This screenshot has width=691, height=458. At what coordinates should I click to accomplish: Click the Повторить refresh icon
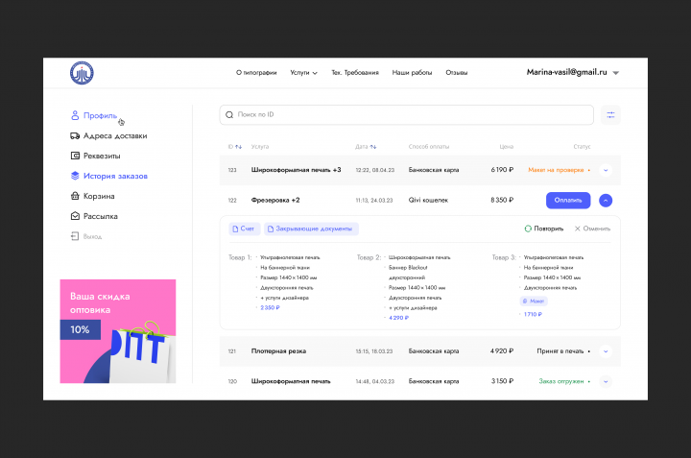tap(528, 229)
